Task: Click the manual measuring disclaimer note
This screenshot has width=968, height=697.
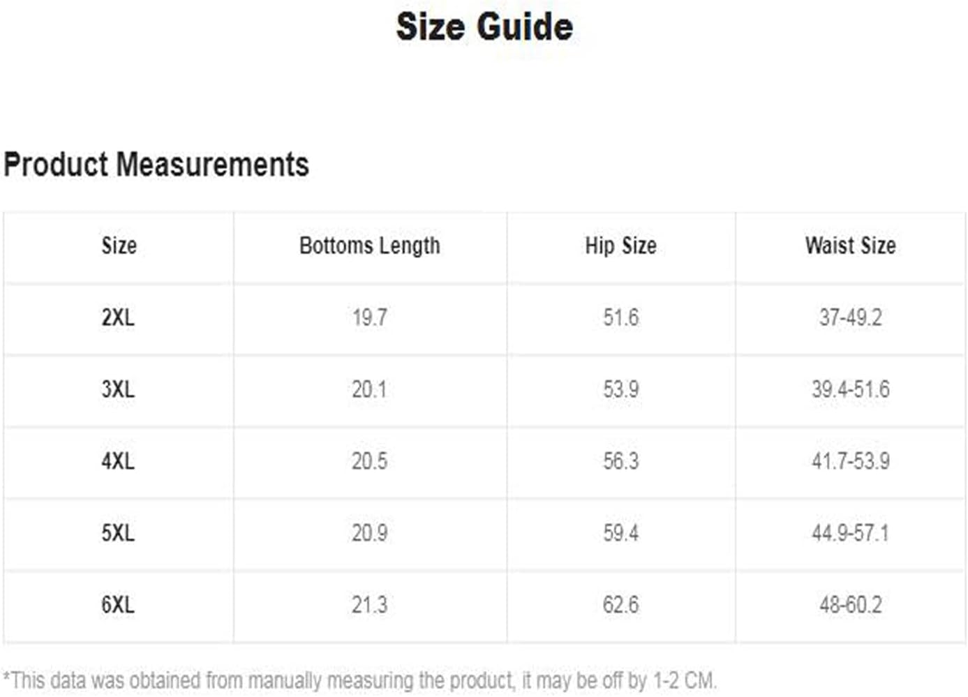Action: pyautogui.click(x=360, y=680)
